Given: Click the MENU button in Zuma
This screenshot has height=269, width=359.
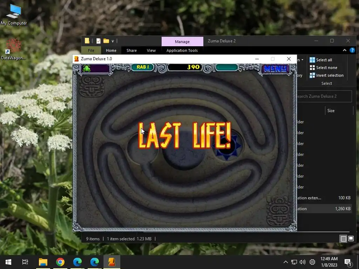Looking at the screenshot, I should click(x=276, y=69).
